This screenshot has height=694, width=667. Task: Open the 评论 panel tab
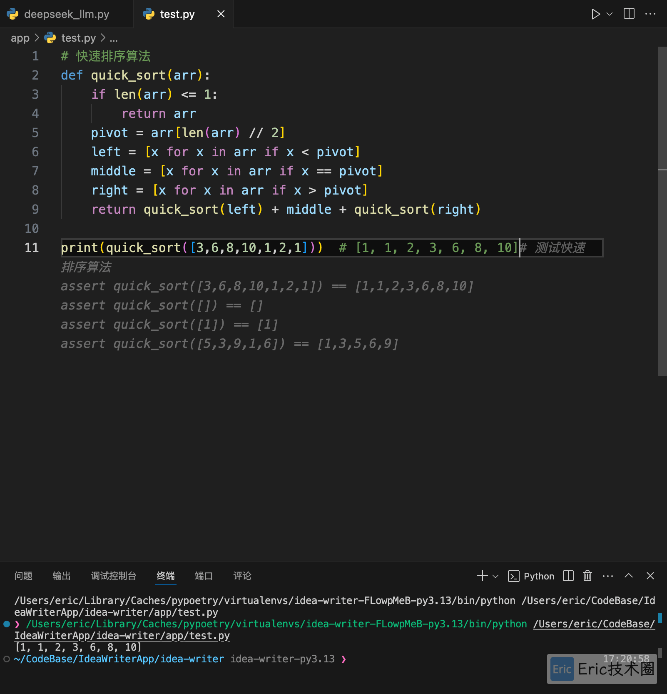coord(242,576)
